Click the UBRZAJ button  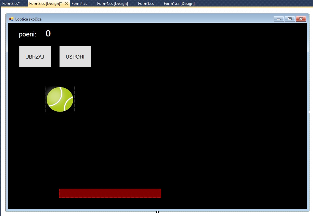[35, 57]
